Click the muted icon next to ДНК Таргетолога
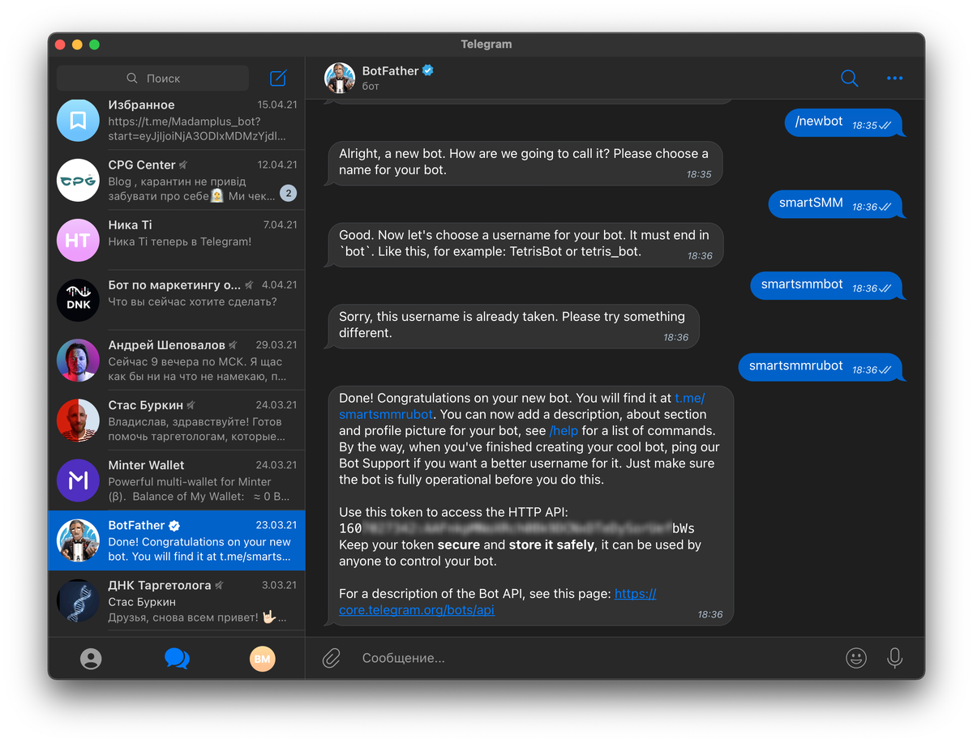 [219, 585]
